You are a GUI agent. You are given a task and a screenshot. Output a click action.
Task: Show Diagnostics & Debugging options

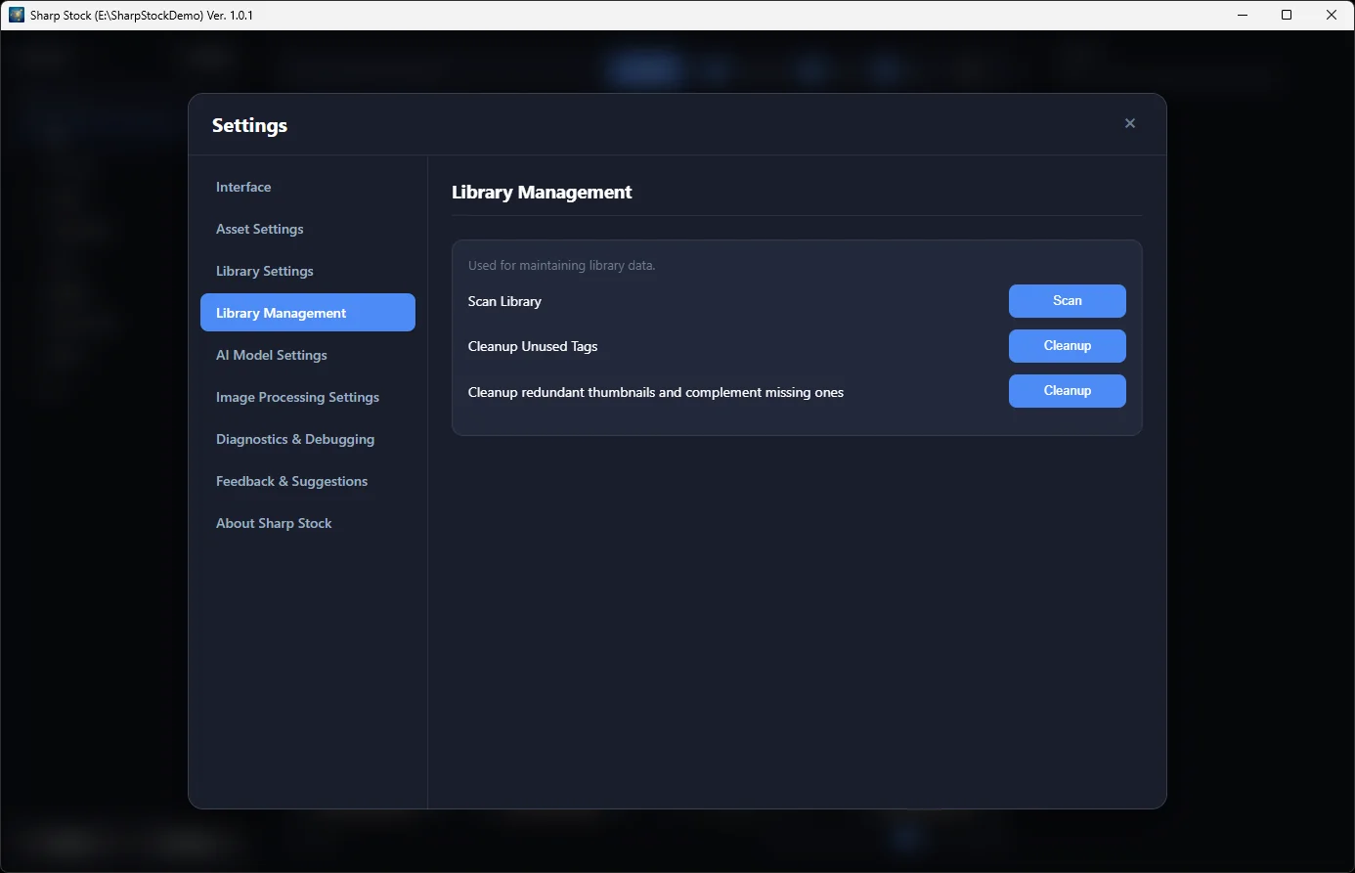pyautogui.click(x=308, y=439)
